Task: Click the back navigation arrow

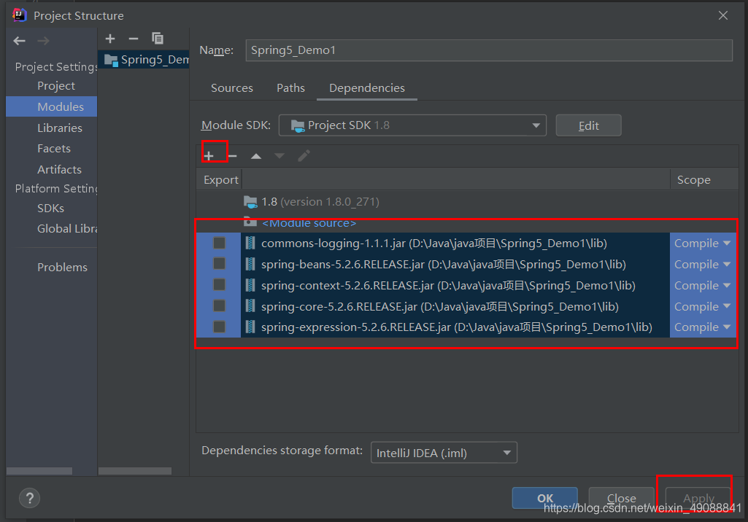Action: [20, 41]
